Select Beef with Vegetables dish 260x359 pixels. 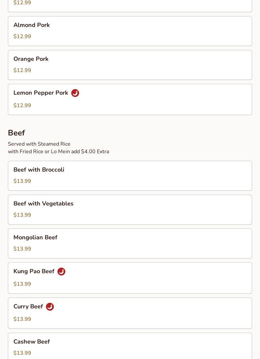pos(130,210)
